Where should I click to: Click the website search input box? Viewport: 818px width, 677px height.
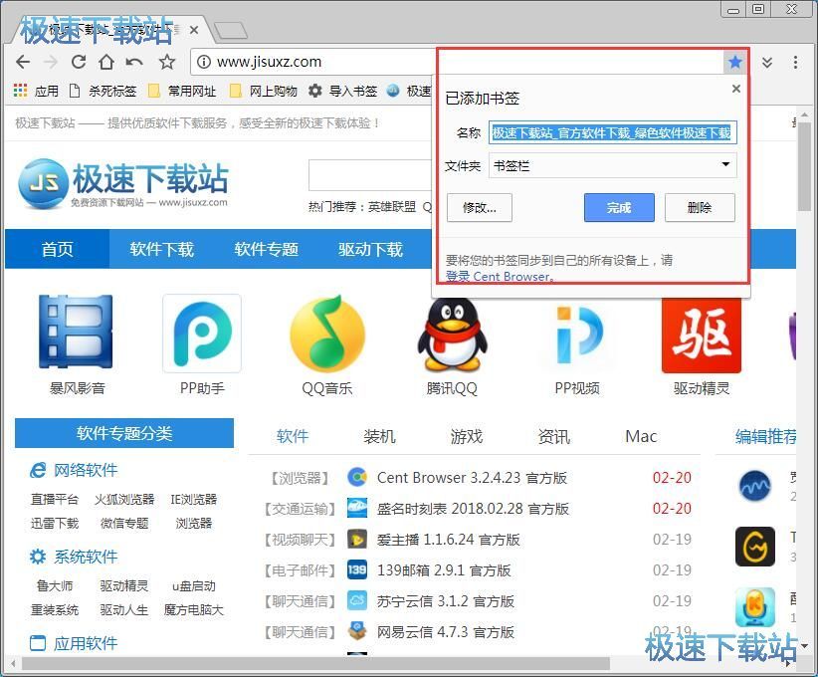[372, 175]
